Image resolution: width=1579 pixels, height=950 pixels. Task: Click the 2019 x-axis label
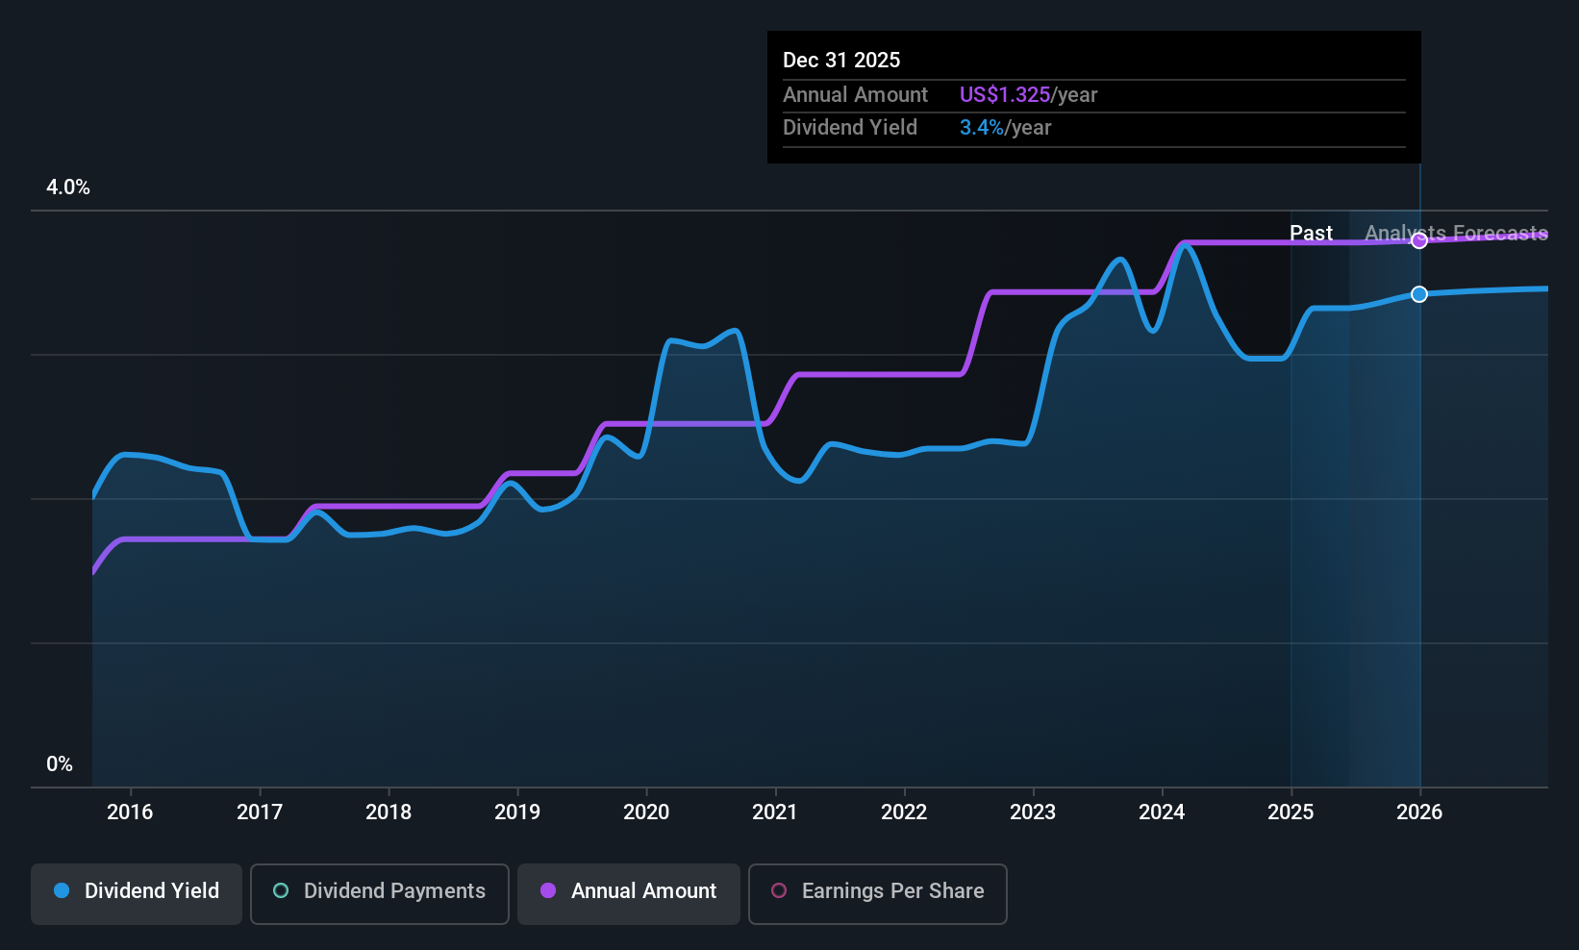(x=517, y=812)
